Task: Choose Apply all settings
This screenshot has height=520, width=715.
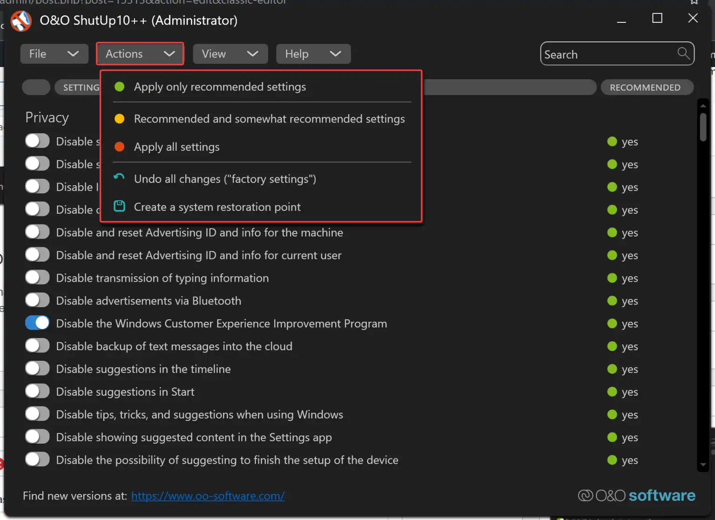Action: [262, 147]
